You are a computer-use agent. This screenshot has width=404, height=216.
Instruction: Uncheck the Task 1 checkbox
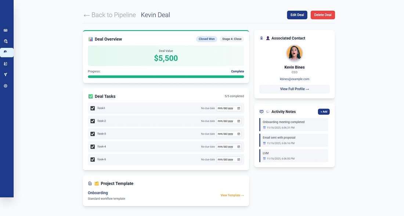[93, 109]
